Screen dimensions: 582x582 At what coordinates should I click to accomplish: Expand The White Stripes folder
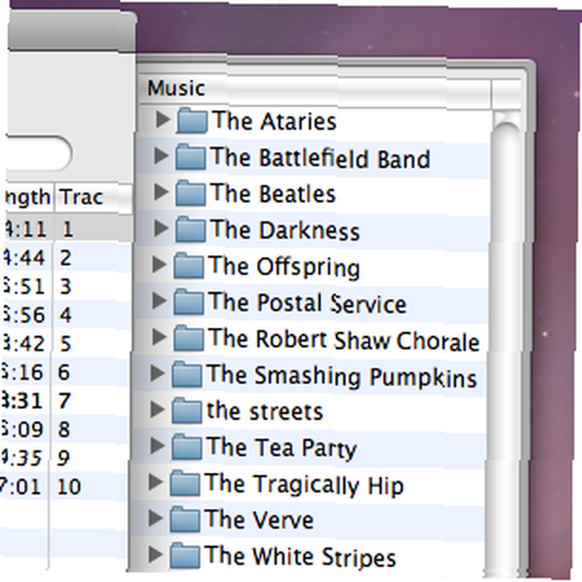click(x=155, y=555)
